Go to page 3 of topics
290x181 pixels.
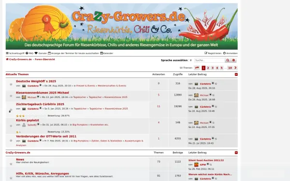(213, 68)
